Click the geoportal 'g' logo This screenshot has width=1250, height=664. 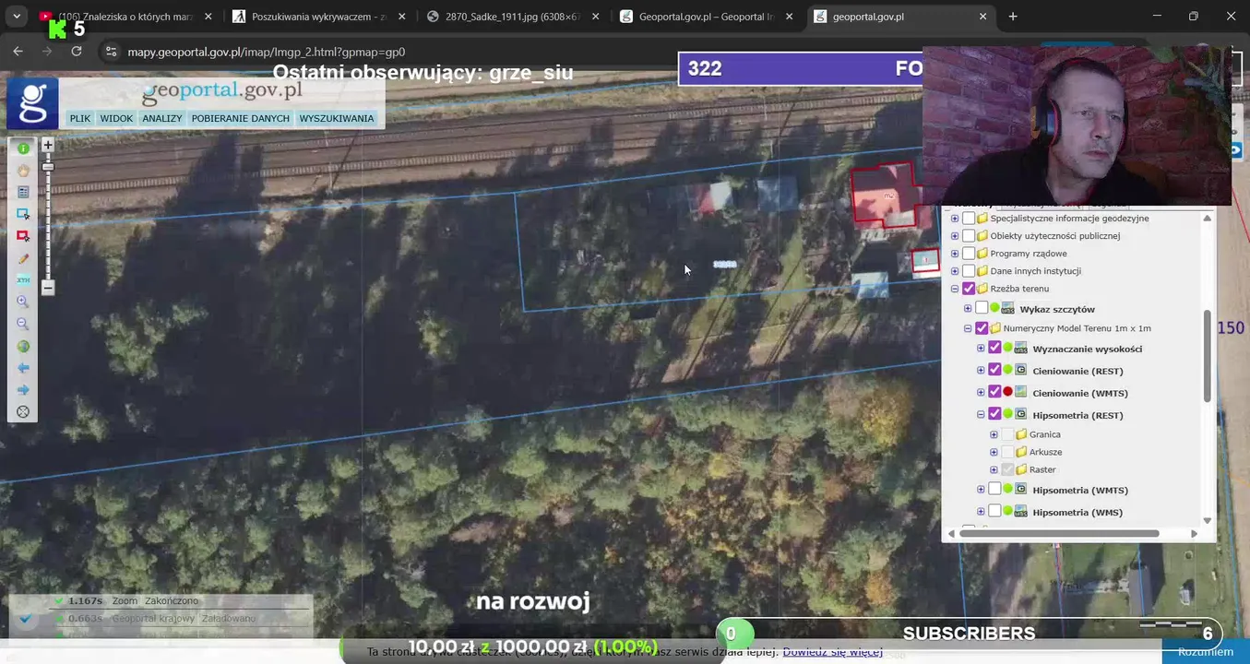(32, 102)
